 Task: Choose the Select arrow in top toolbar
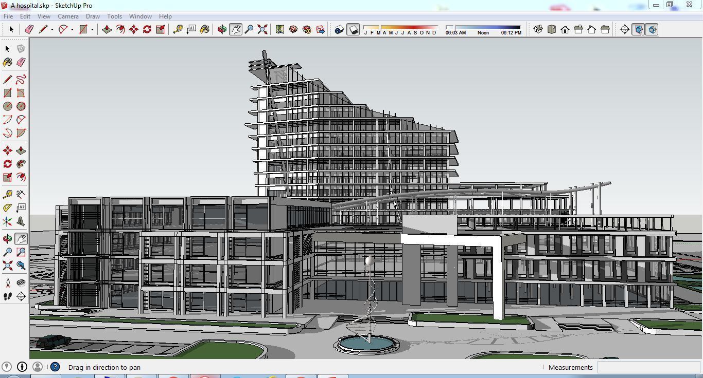click(11, 30)
